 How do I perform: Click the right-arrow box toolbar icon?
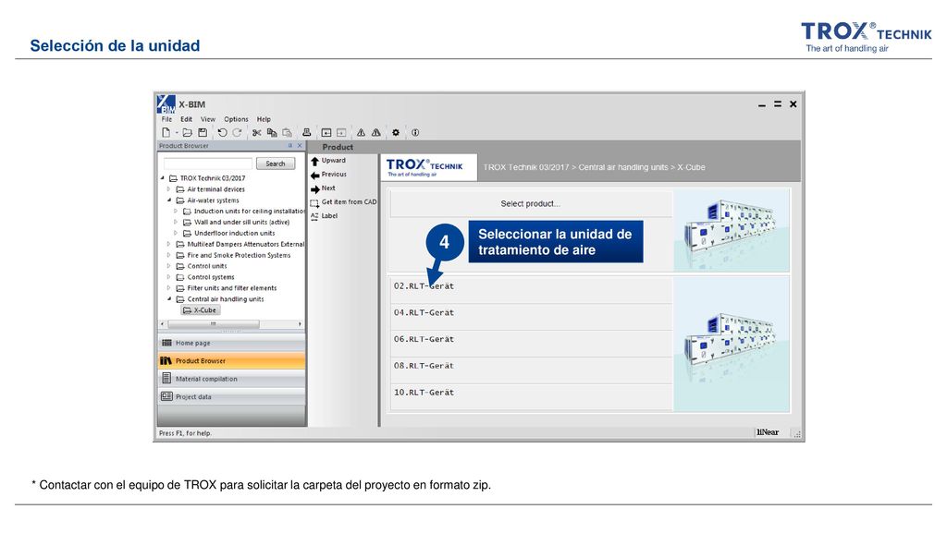point(341,133)
